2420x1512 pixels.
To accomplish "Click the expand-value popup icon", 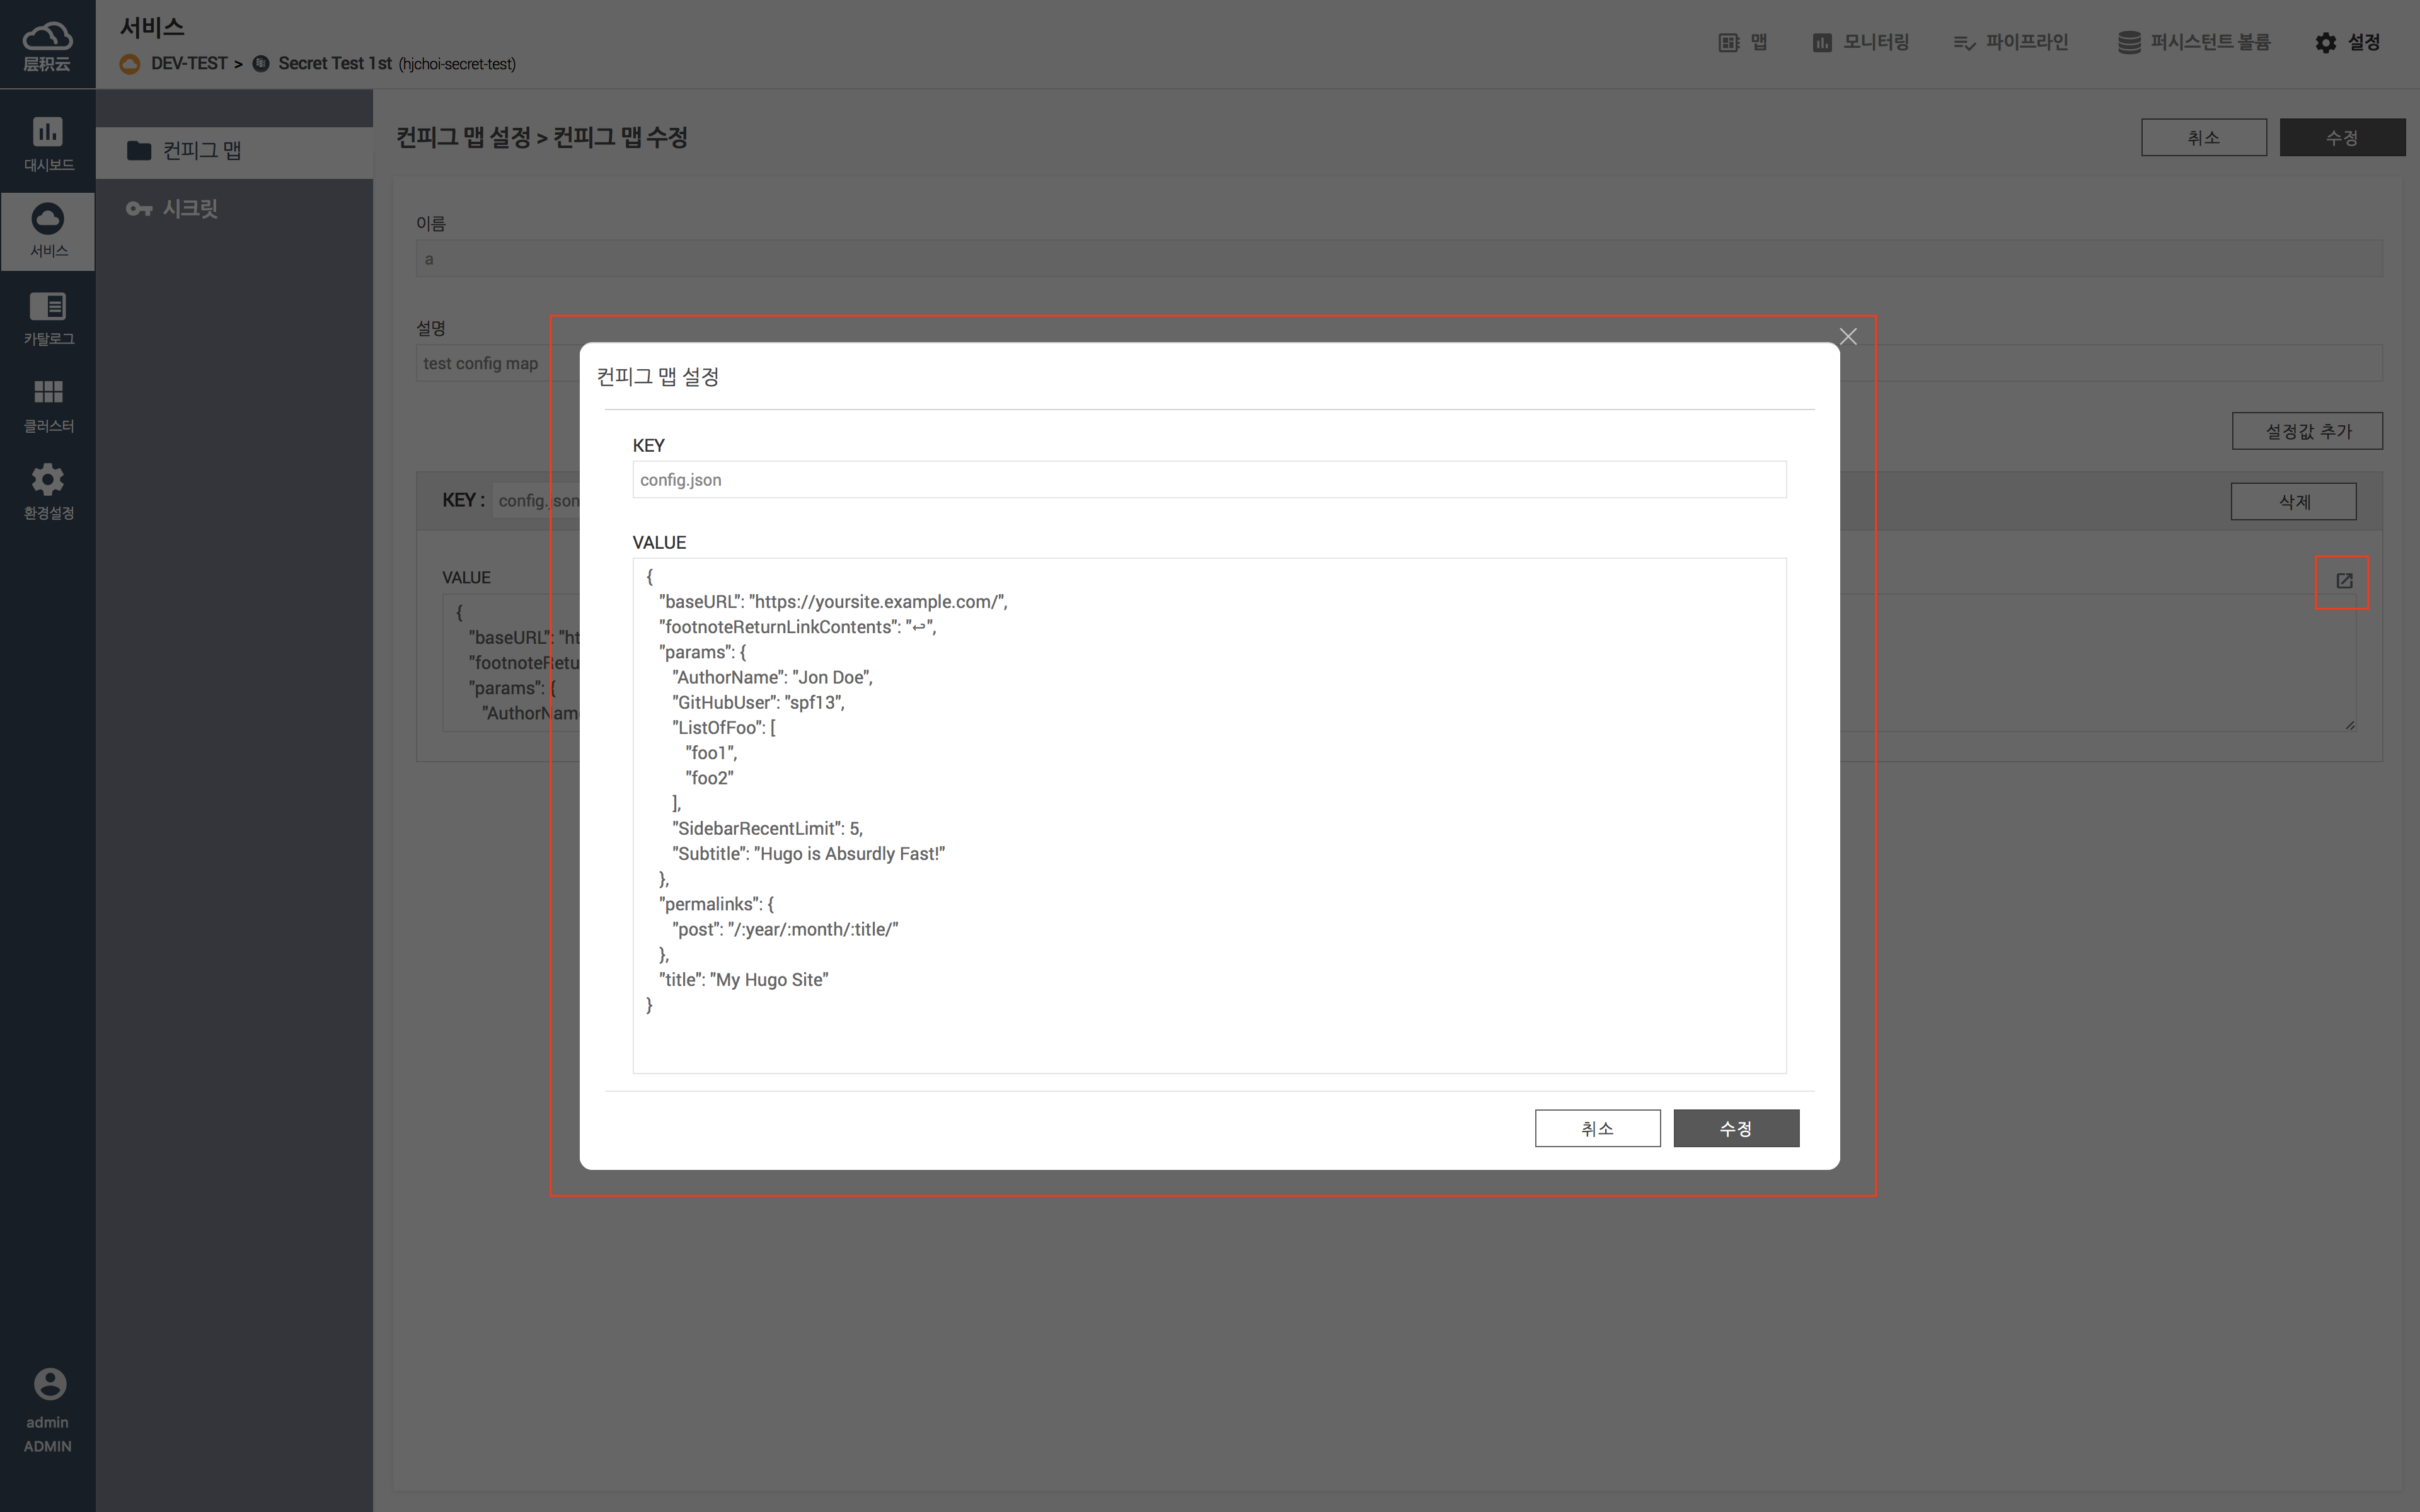I will (x=2343, y=581).
